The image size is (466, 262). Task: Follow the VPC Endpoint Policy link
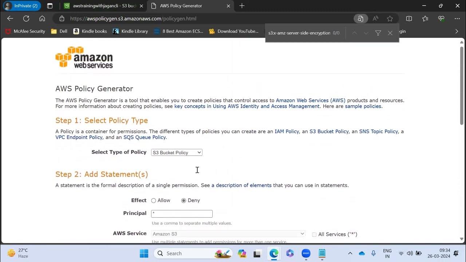[x=79, y=137]
